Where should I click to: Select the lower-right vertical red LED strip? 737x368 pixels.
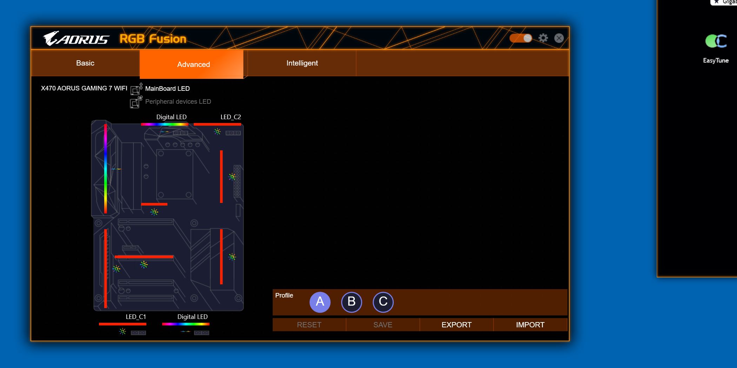coord(221,257)
